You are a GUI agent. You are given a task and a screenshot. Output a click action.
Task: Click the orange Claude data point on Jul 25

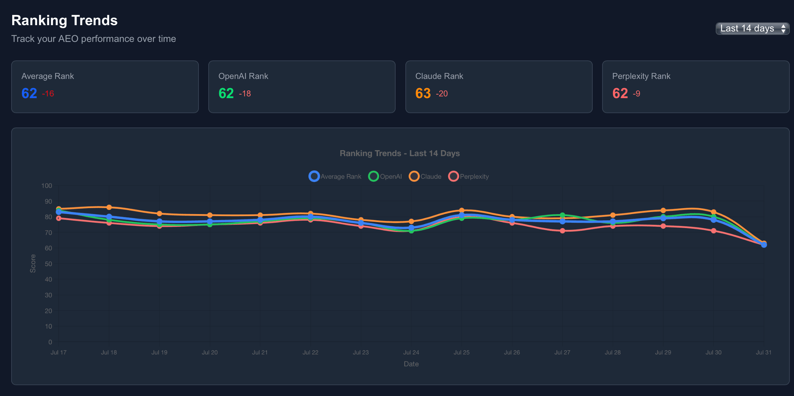[461, 210]
